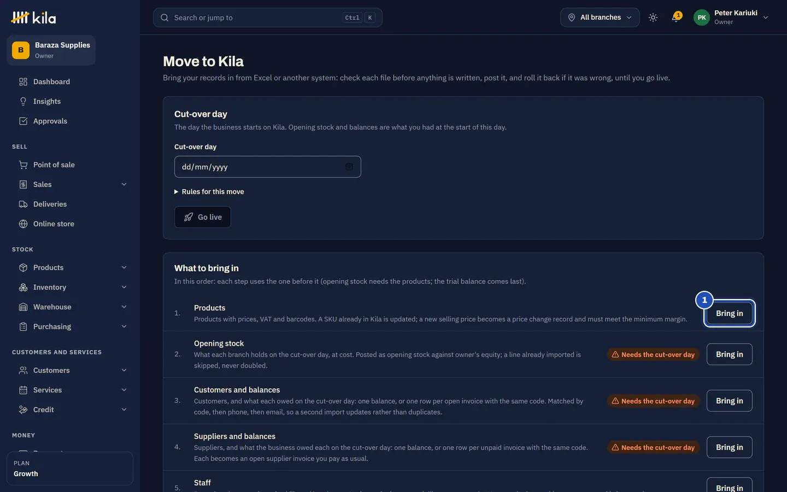The image size is (787, 492).
Task: Open the Dashboard icon in sidebar
Action: pos(23,81)
